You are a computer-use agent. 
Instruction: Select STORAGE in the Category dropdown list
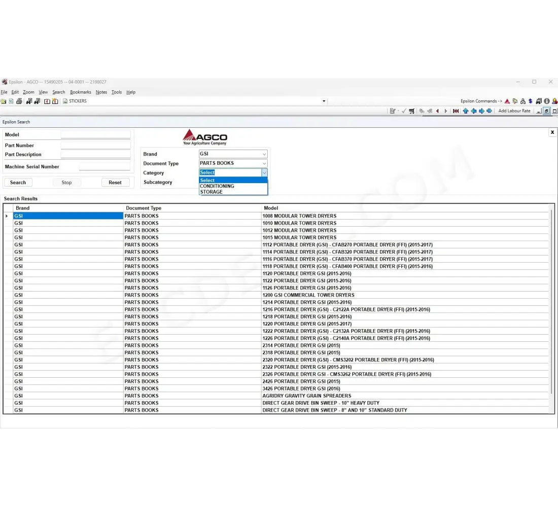pos(212,192)
